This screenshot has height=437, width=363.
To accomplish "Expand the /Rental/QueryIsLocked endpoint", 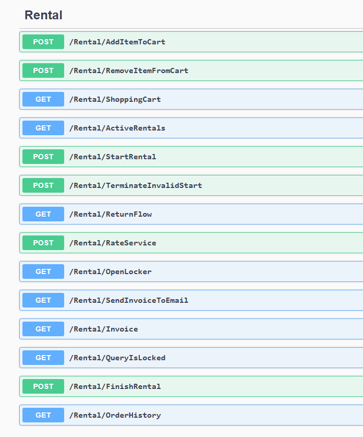I will pyautogui.click(x=117, y=358).
